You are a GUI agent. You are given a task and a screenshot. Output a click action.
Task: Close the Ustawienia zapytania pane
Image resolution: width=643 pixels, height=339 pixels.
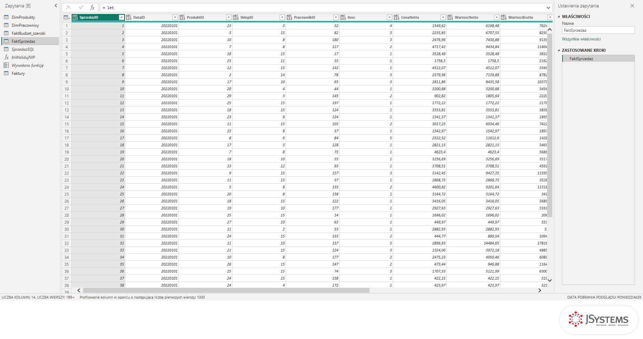pyautogui.click(x=632, y=6)
